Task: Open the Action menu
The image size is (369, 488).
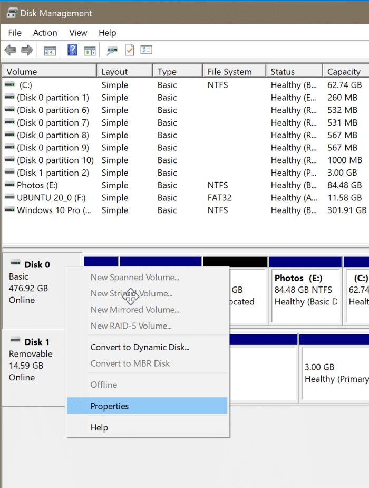Action: click(x=45, y=33)
